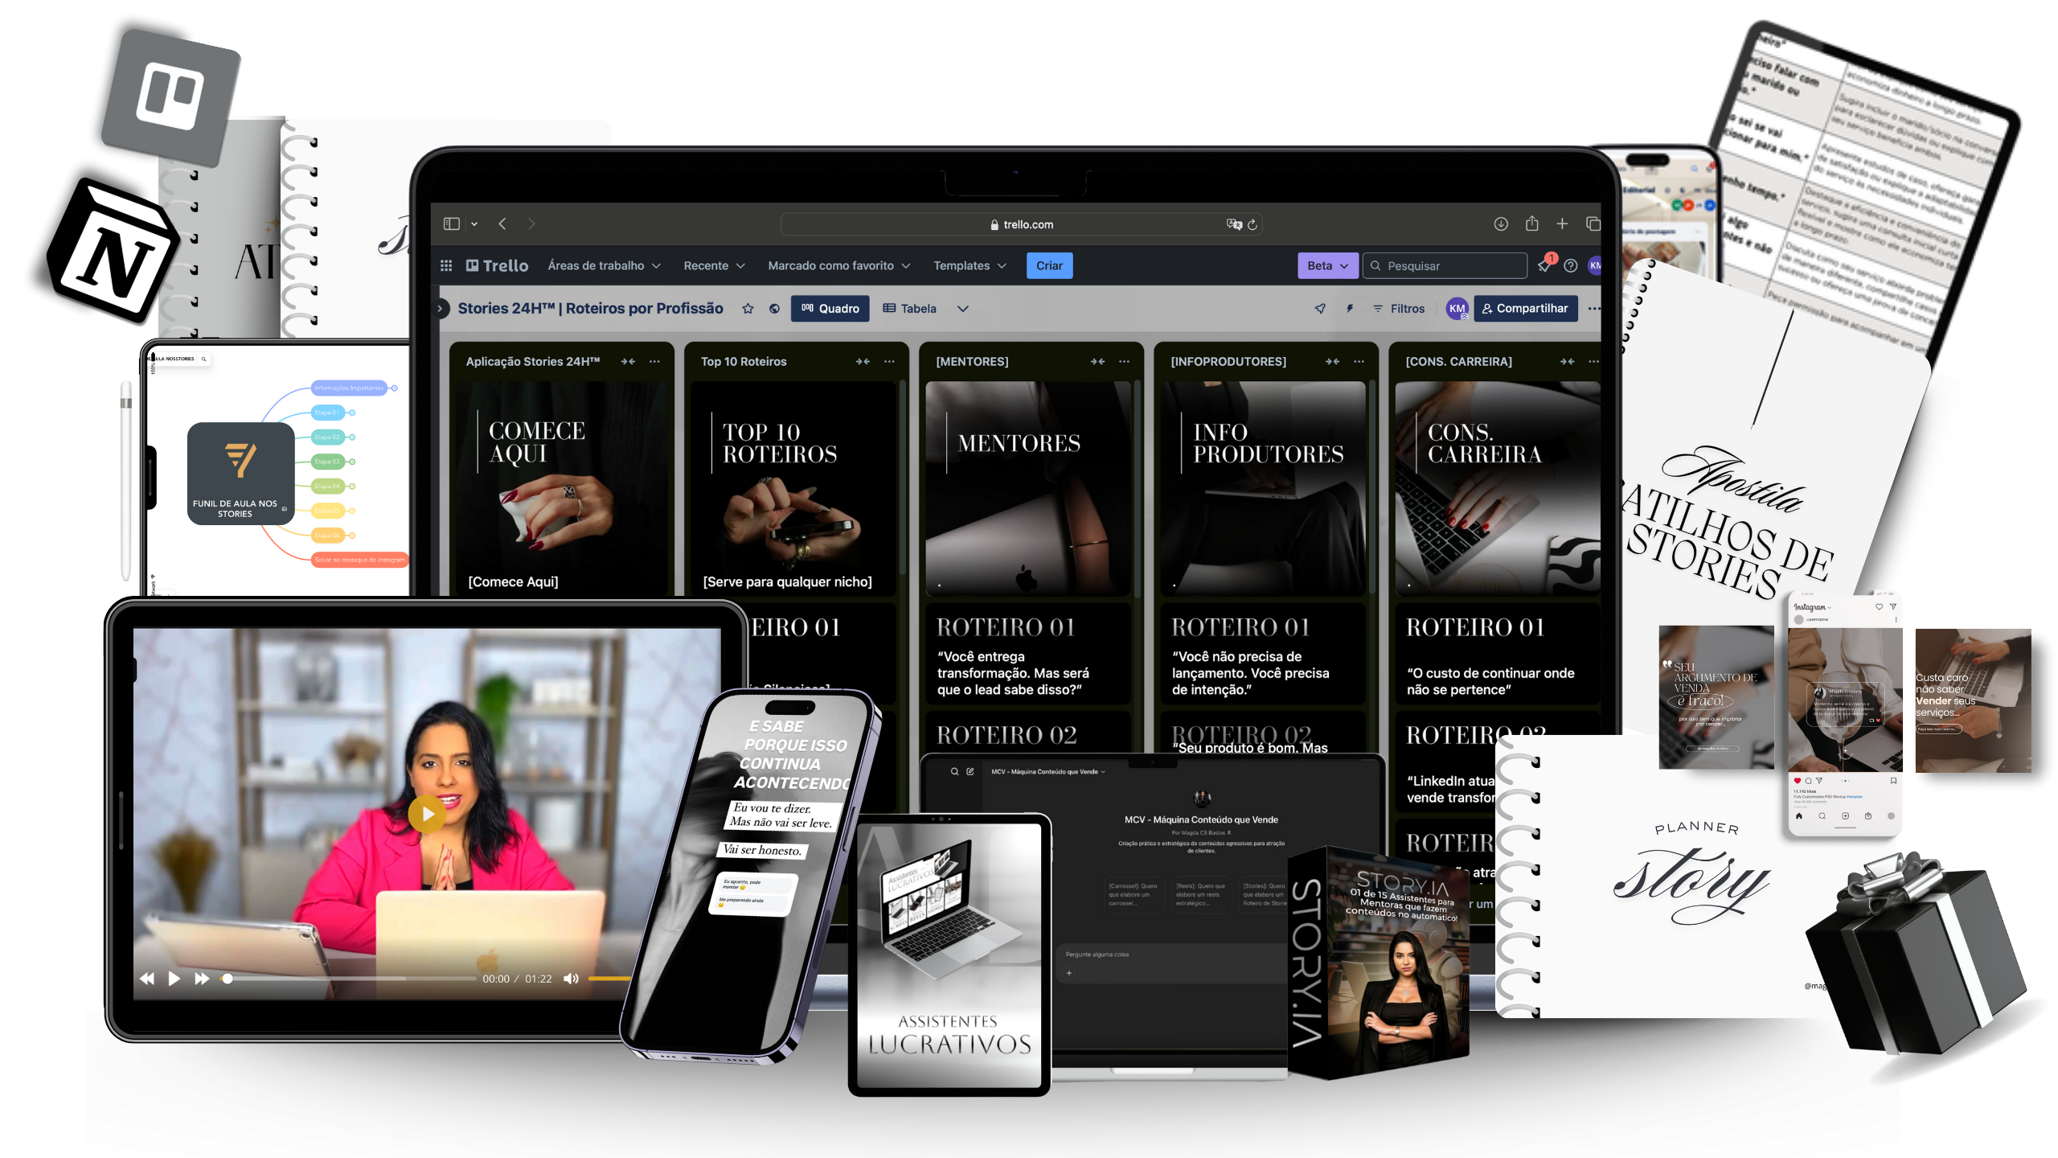Select the Quadro view tab
2058x1158 pixels.
pyautogui.click(x=830, y=309)
